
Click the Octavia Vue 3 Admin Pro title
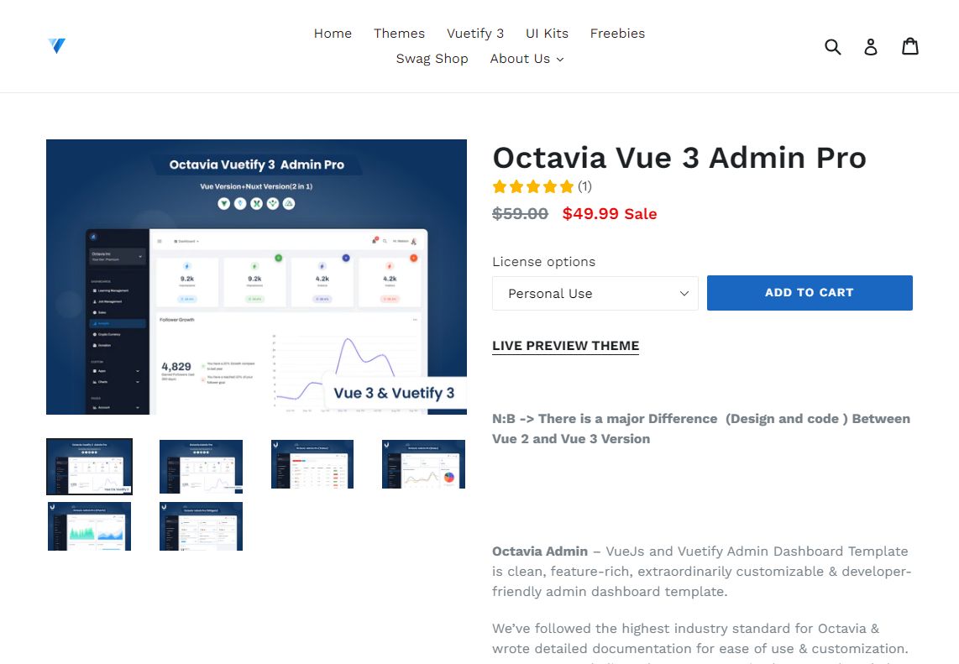679,158
